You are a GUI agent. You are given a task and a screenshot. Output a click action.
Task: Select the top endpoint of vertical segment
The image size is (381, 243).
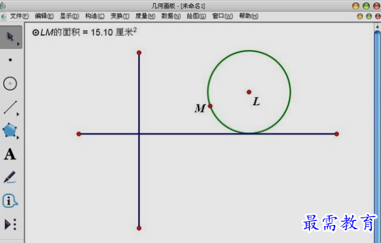(x=139, y=53)
